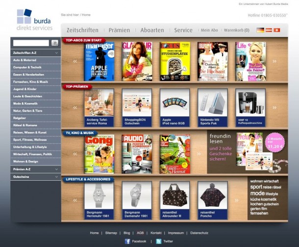The image size is (299, 247).
Task: Open AGB footer link
Action: (x=140, y=233)
